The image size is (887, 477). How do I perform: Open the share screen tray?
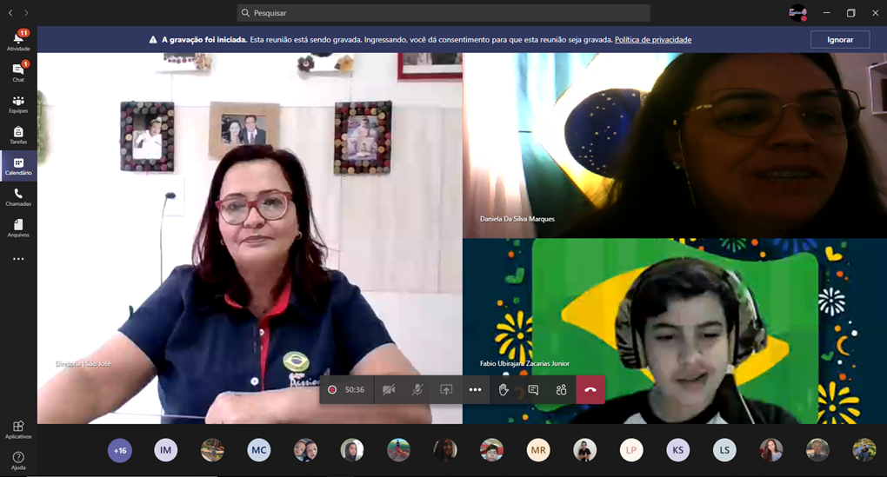pyautogui.click(x=446, y=390)
